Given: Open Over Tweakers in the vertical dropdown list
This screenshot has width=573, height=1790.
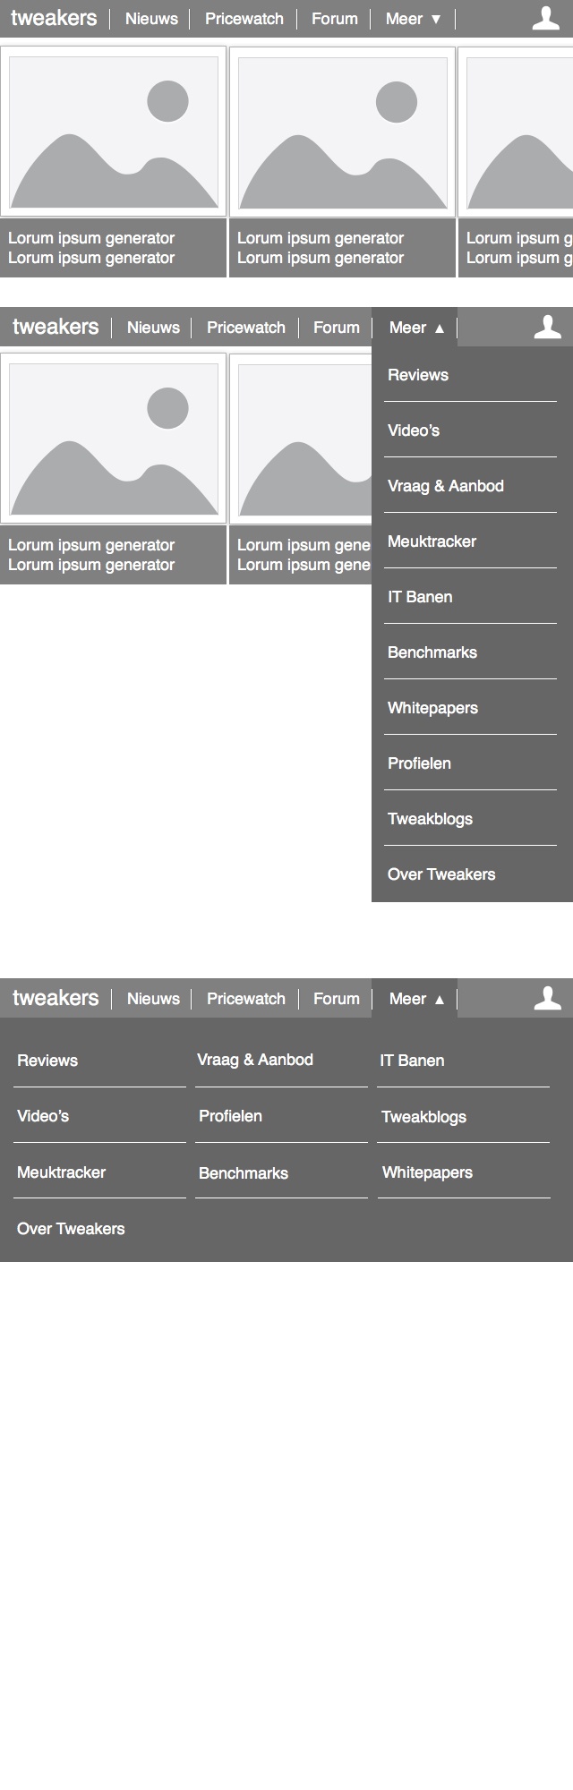Looking at the screenshot, I should click(441, 874).
